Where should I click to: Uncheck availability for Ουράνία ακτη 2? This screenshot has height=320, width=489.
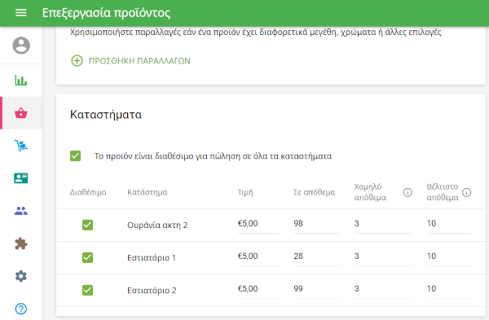coord(88,225)
